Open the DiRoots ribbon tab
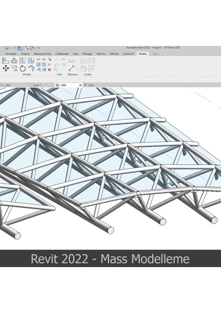 [114, 54]
